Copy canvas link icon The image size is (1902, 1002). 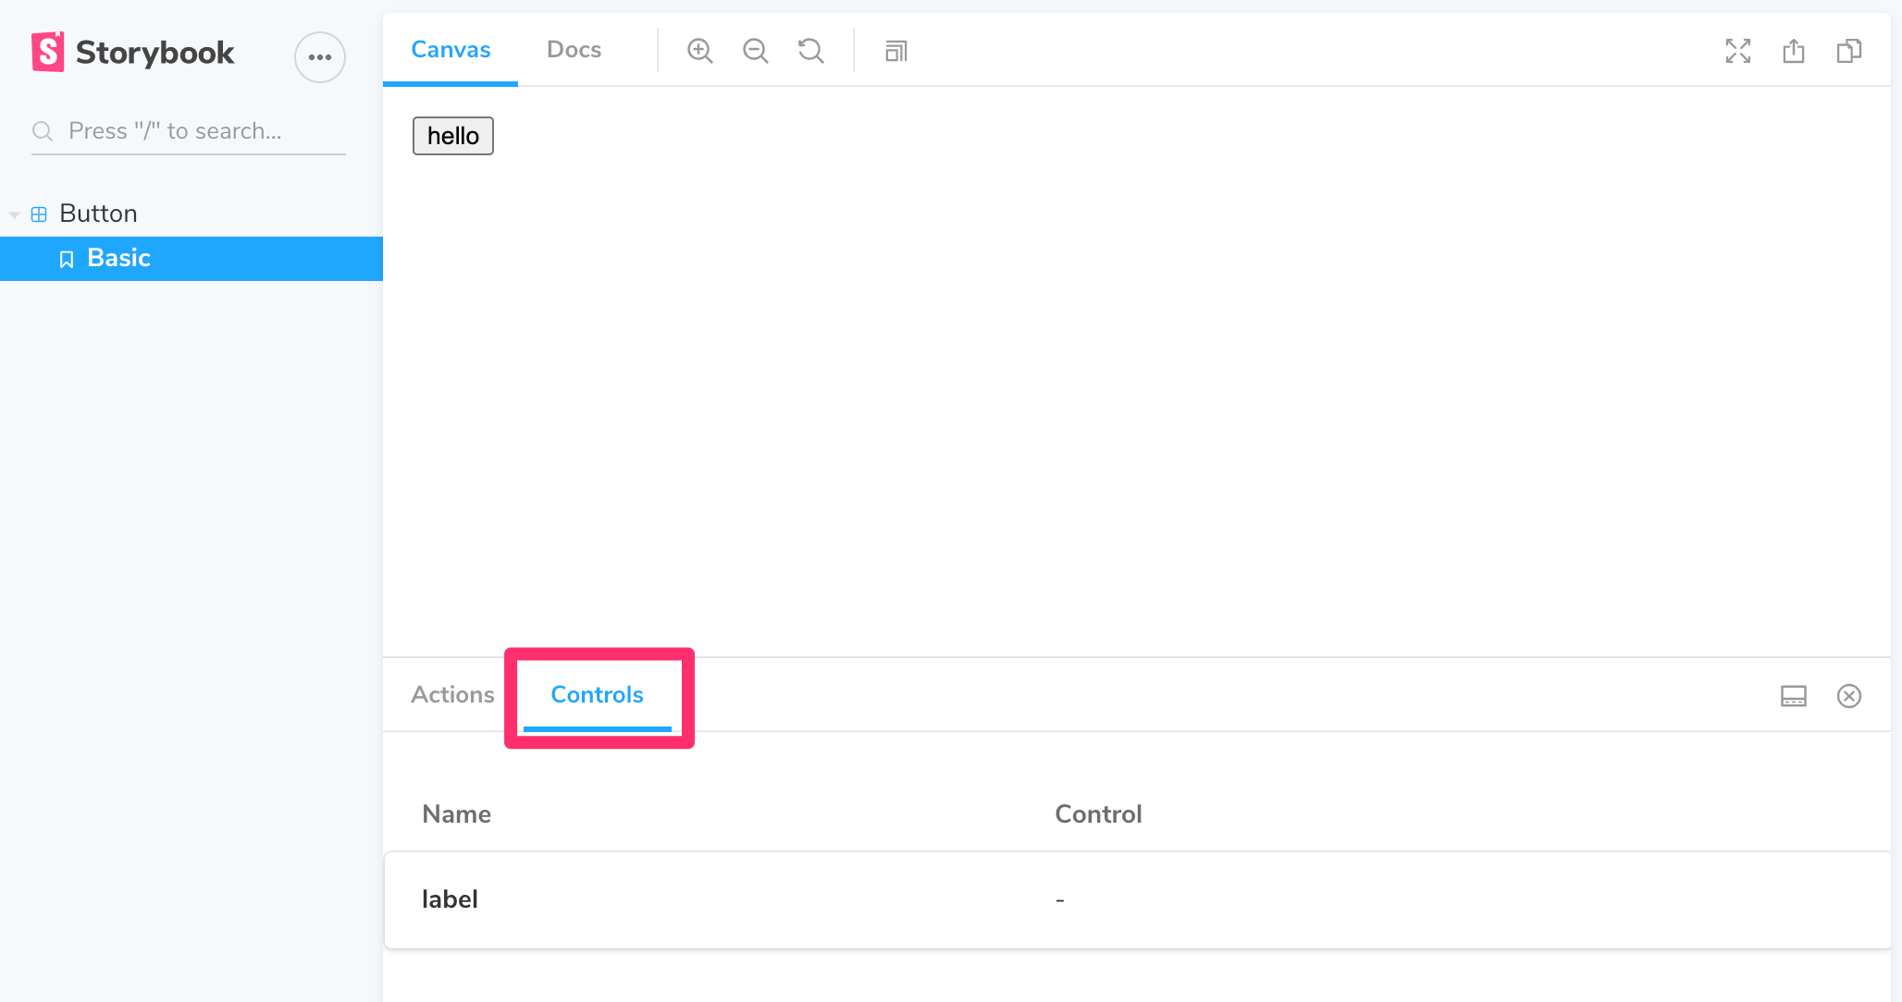(1848, 51)
